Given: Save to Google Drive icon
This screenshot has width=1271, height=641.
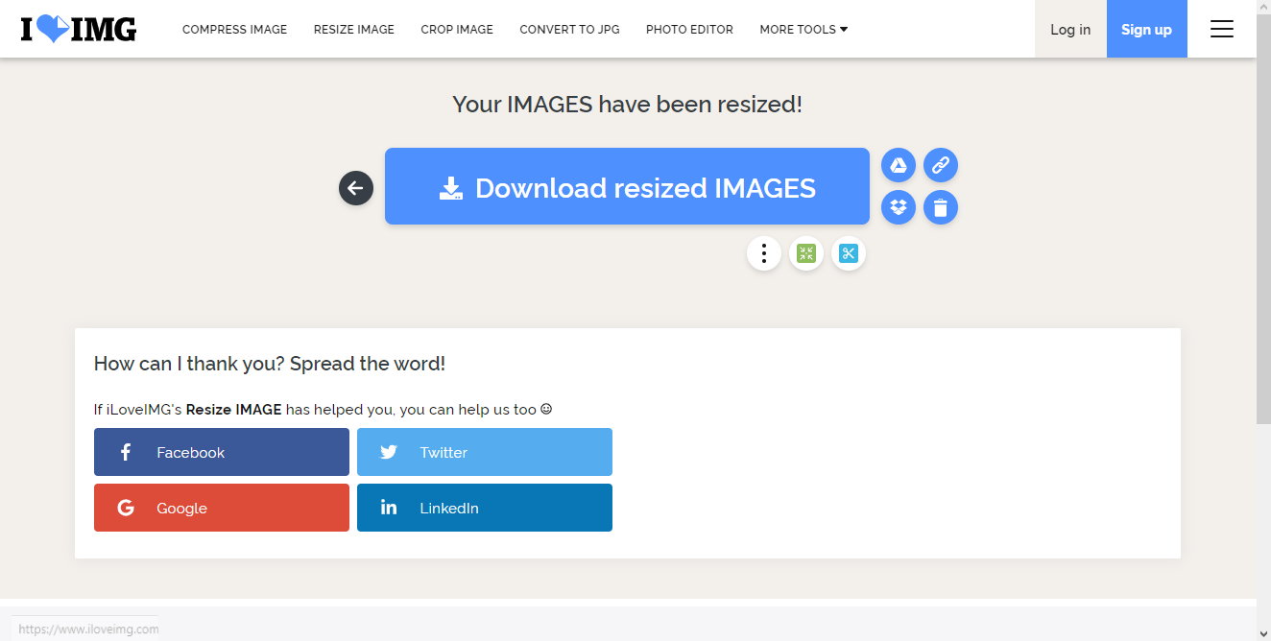Looking at the screenshot, I should click(x=898, y=166).
